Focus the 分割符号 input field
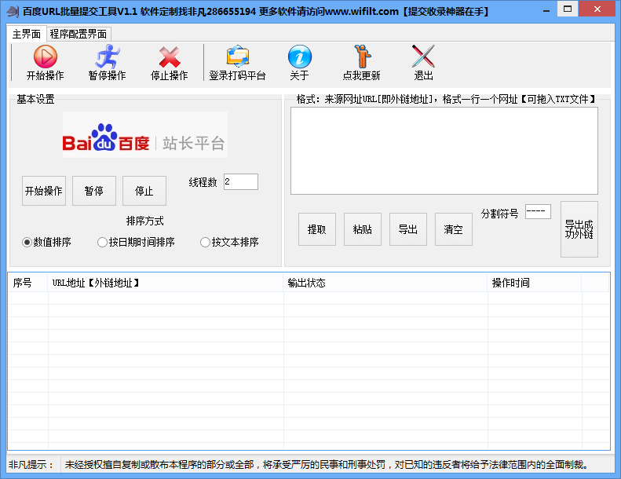The height and width of the screenshot is (479, 621). pyautogui.click(x=538, y=211)
